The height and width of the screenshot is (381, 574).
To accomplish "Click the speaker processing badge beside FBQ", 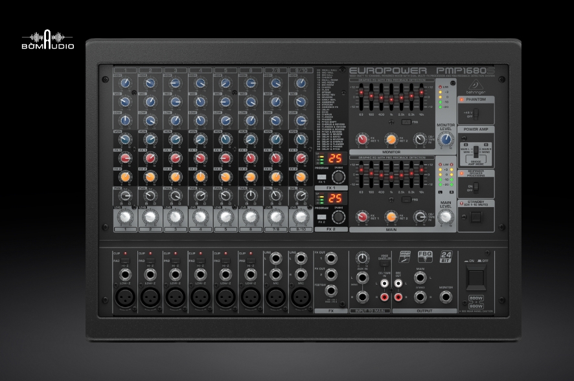I will (404, 256).
